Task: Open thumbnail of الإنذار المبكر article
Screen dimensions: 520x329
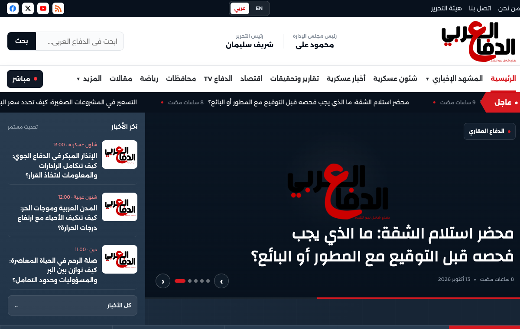Action: click(x=120, y=155)
